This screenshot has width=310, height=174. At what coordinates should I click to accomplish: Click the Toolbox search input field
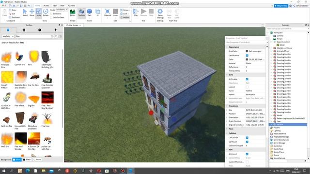[33, 36]
